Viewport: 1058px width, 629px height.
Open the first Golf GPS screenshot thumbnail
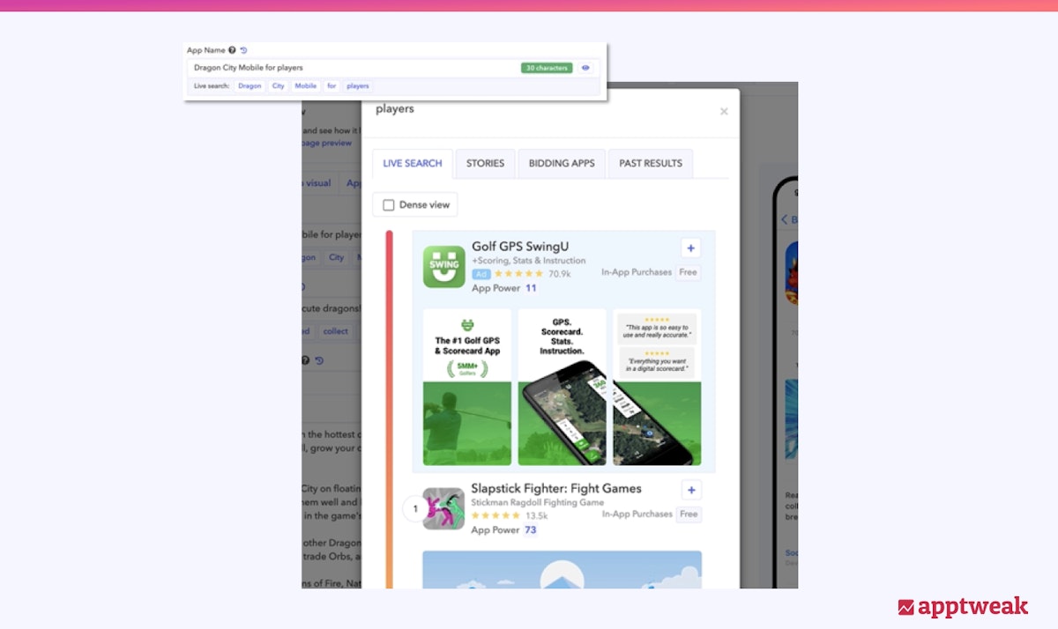coord(467,387)
